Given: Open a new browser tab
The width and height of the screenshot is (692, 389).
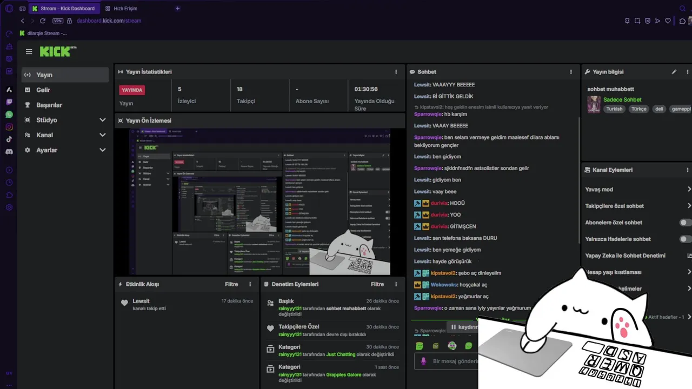Looking at the screenshot, I should [x=178, y=9].
